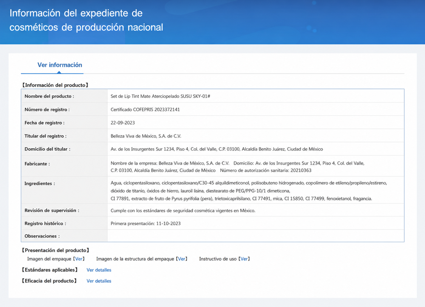Click the Observaciones row label
Viewport: 425px width, 307px height.
point(42,236)
